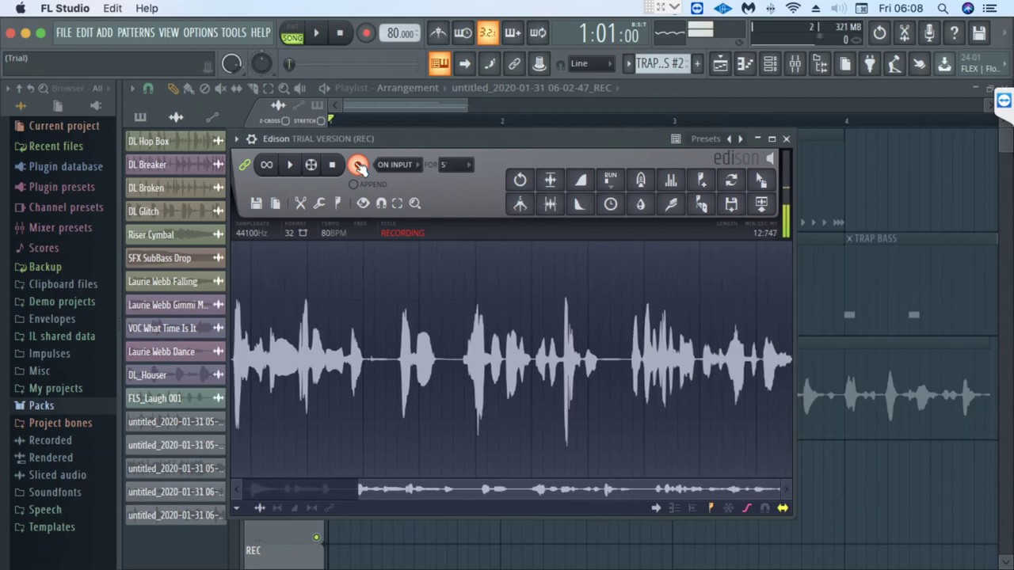Select the previous Edison preset arrow
This screenshot has height=570, width=1014.
point(729,139)
